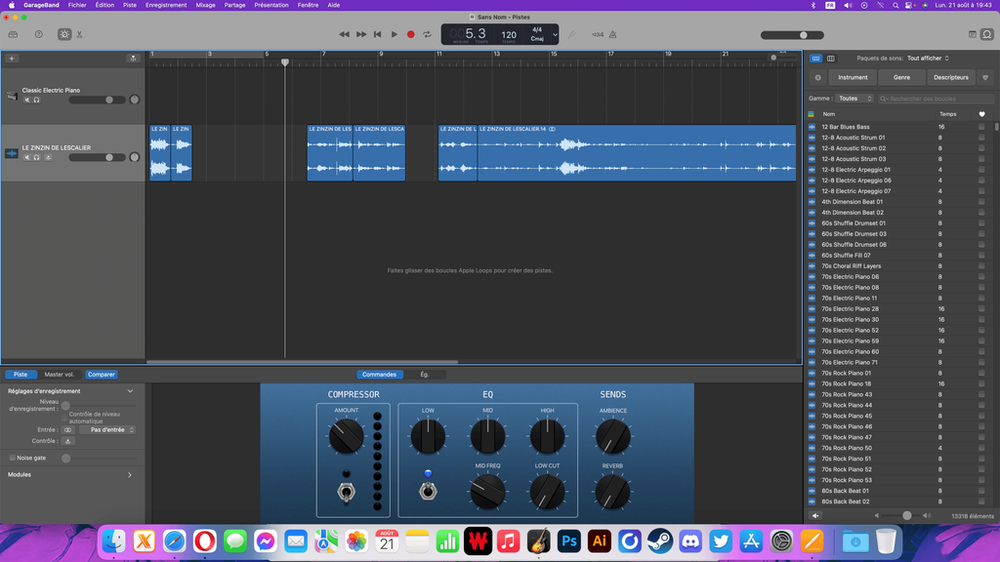Image resolution: width=1000 pixels, height=562 pixels.
Task: Mute the Classic Electric Piano track
Action: click(x=27, y=100)
